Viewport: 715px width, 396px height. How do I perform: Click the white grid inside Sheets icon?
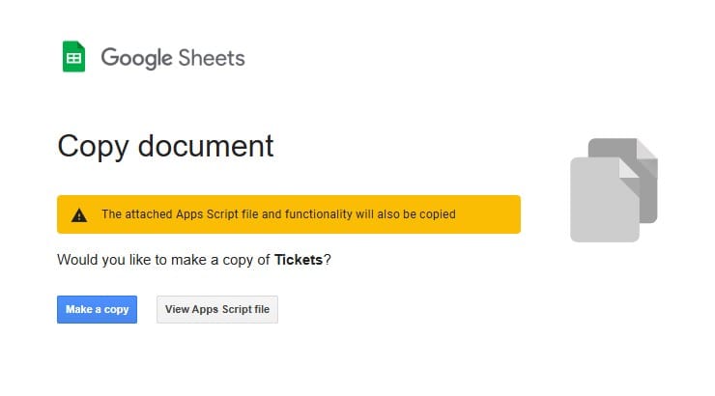(x=73, y=58)
